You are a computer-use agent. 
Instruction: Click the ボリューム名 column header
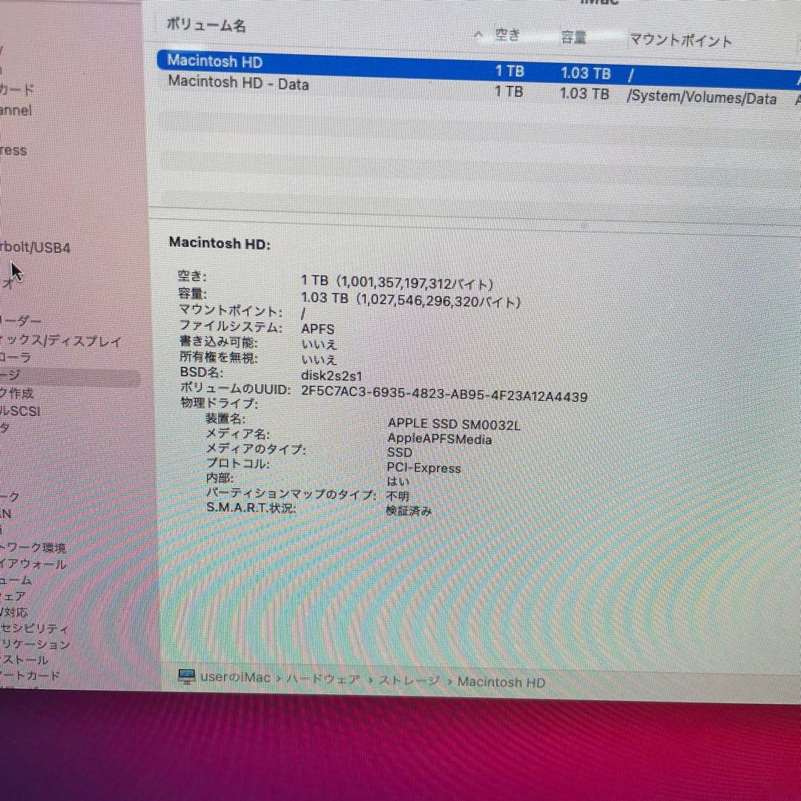205,25
